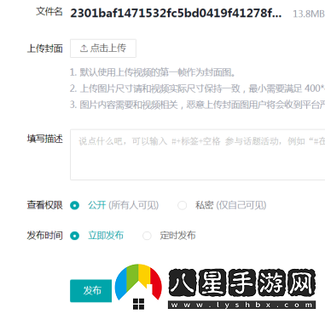Click the 13.8MB file size text
The height and width of the screenshot is (314, 325).
click(x=309, y=14)
